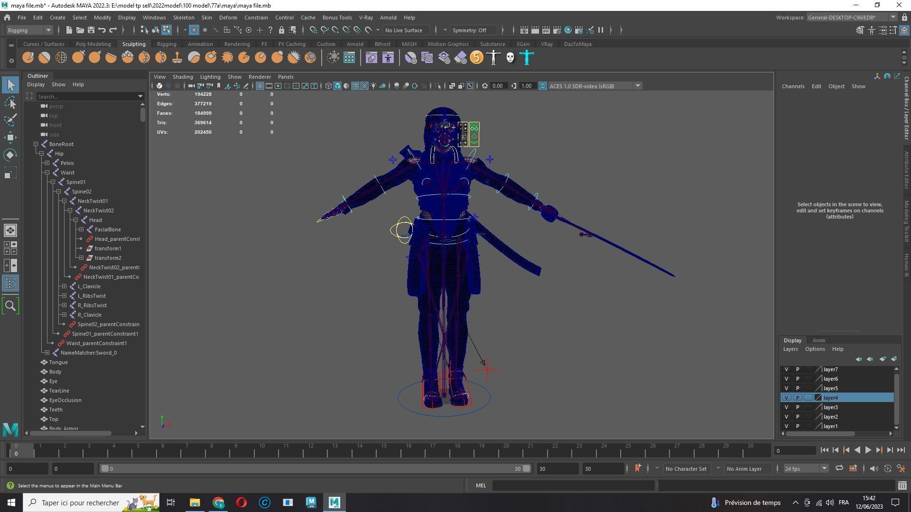The height and width of the screenshot is (512, 911).
Task: Switch to the Rigging shelf tab
Action: (167, 44)
